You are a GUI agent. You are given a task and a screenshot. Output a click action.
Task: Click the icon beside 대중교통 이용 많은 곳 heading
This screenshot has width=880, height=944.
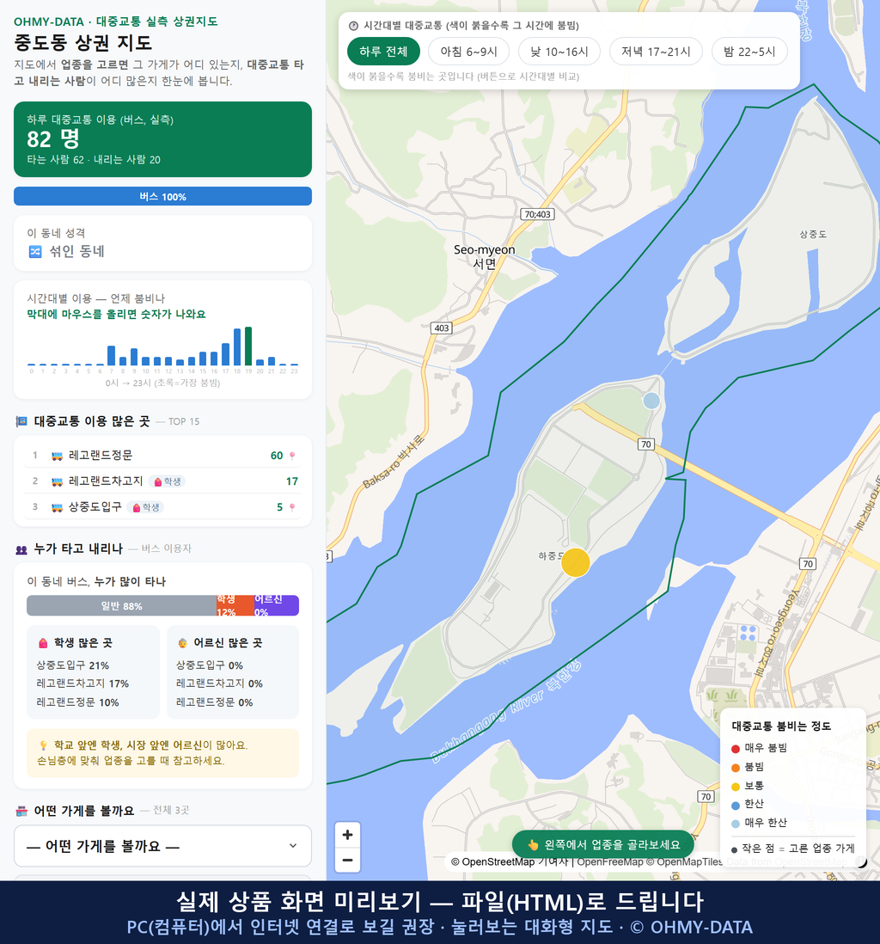tap(21, 421)
